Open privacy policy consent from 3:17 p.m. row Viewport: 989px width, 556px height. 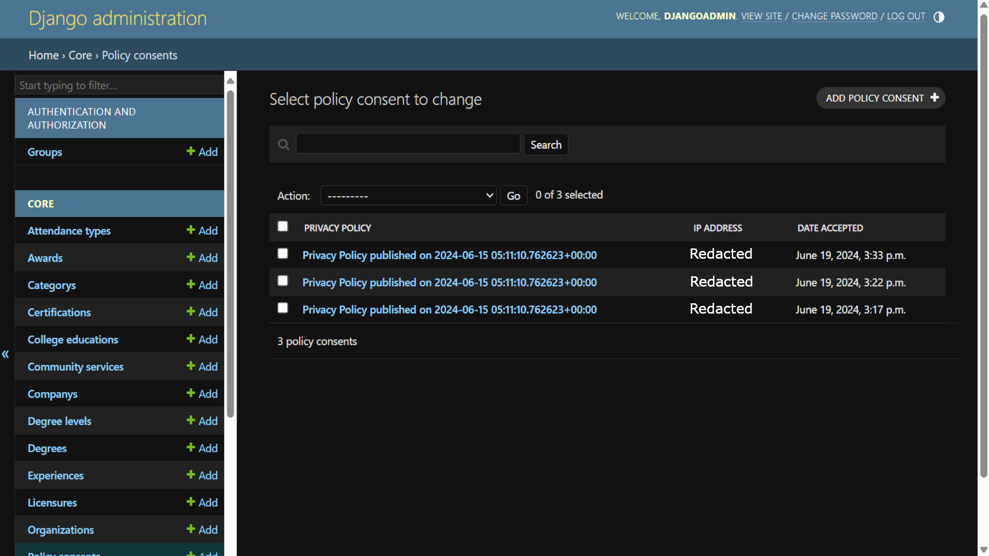[449, 310]
